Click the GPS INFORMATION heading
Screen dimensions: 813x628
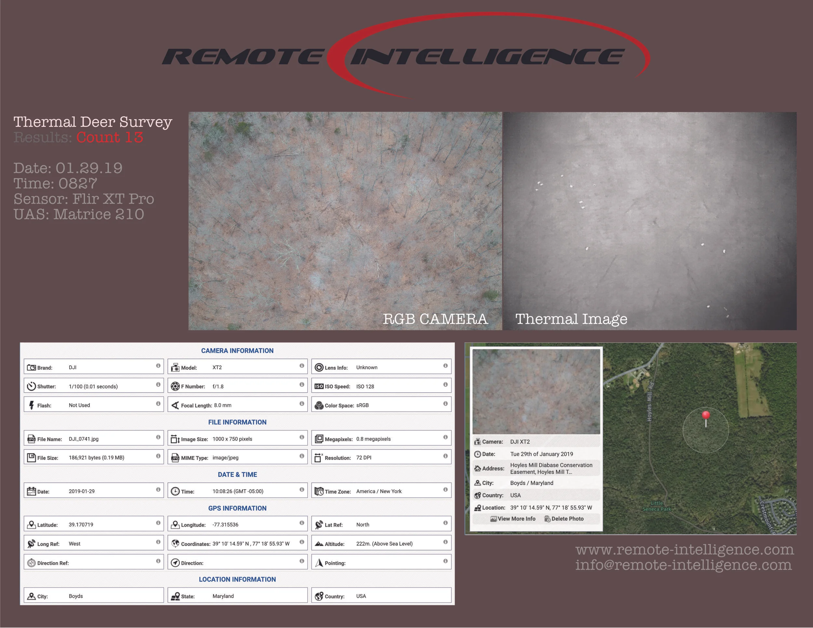(237, 508)
